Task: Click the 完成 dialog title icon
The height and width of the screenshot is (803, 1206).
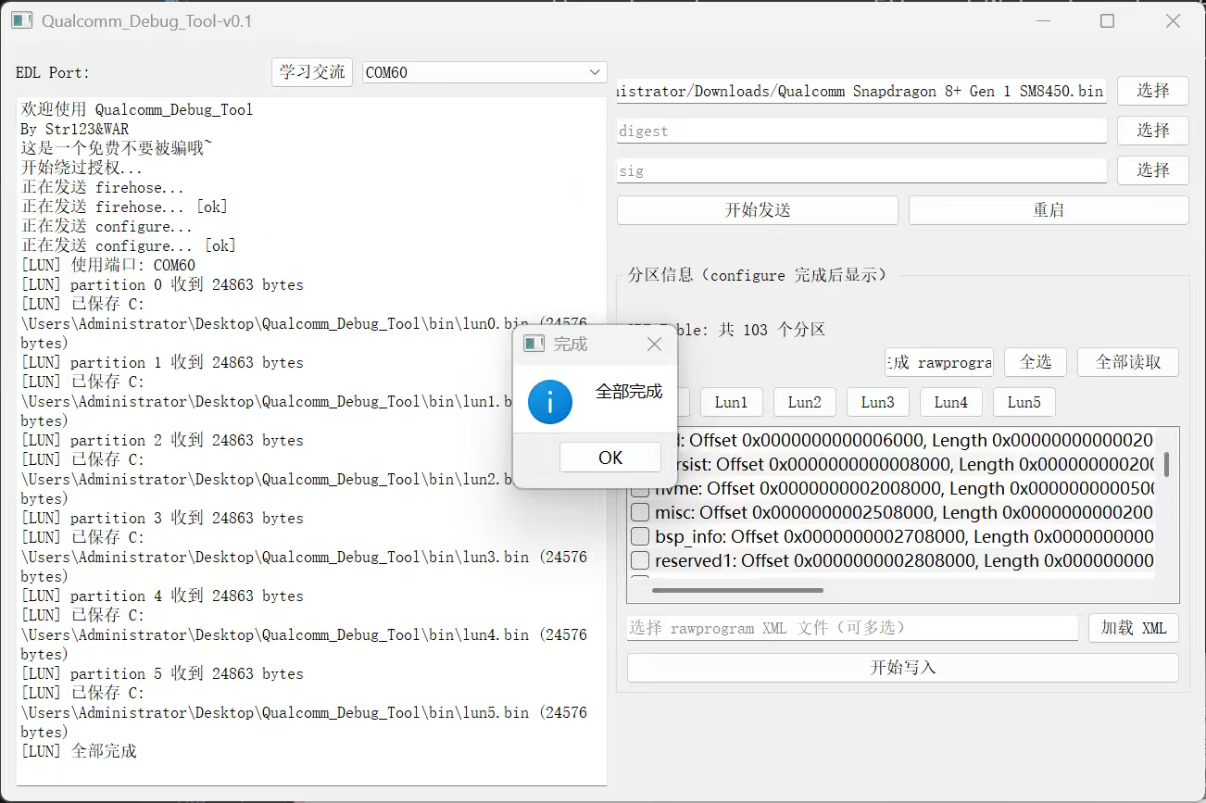Action: click(534, 345)
